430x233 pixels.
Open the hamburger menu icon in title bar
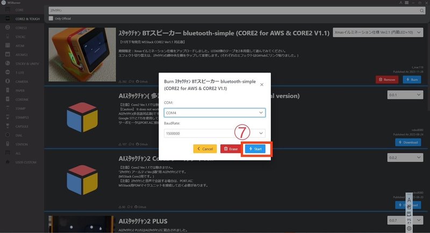click(407, 3)
